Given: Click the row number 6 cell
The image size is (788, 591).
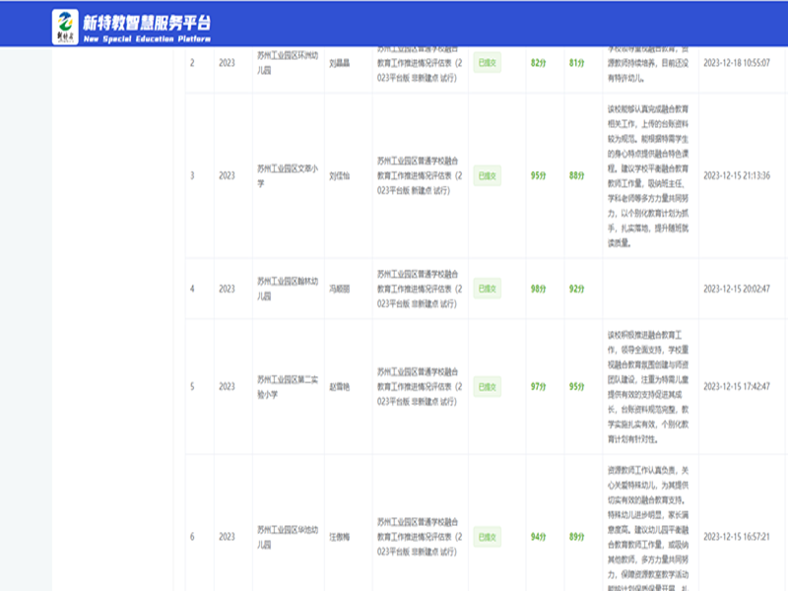Looking at the screenshot, I should coord(192,537).
